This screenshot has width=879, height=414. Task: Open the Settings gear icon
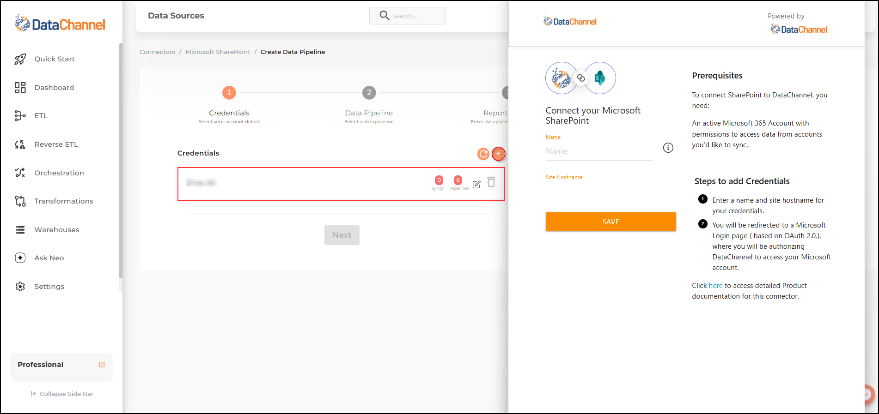(x=20, y=287)
